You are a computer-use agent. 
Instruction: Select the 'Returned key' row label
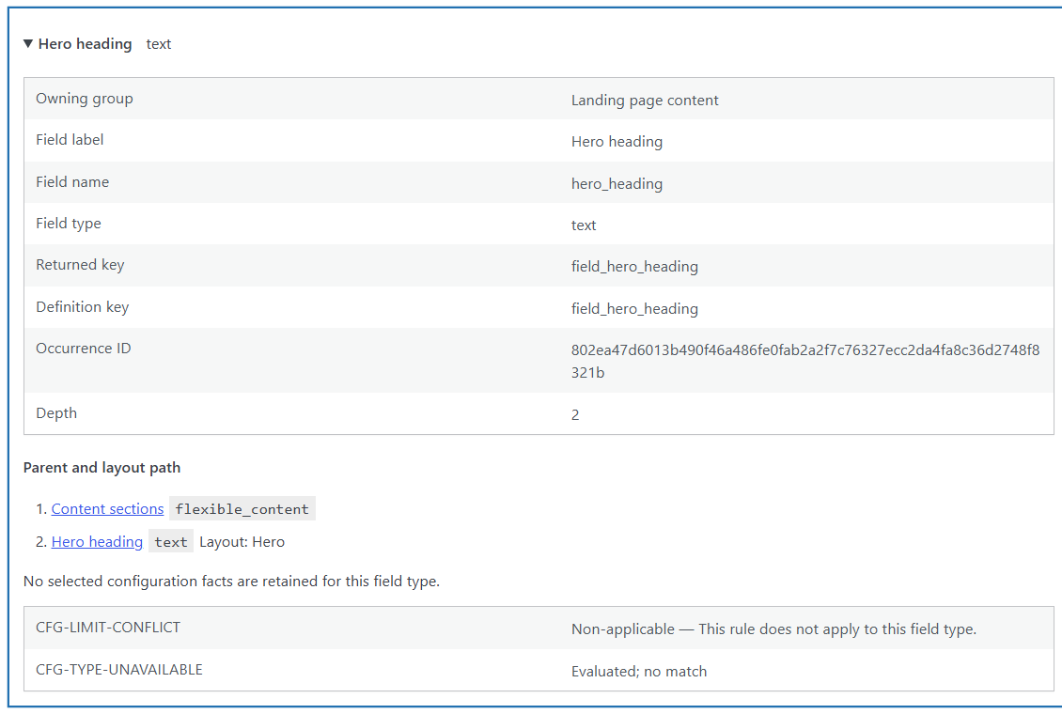pos(80,265)
